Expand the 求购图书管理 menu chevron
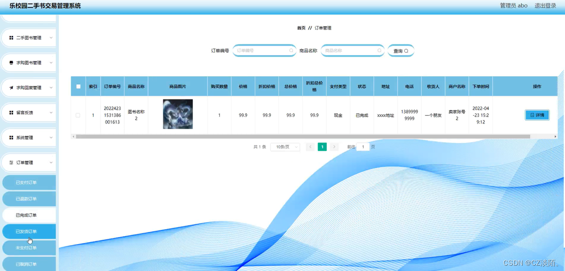565x271 pixels. (x=51, y=63)
